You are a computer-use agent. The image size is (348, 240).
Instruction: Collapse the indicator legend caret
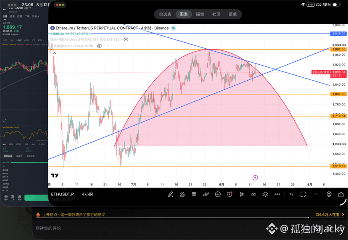coord(54,53)
